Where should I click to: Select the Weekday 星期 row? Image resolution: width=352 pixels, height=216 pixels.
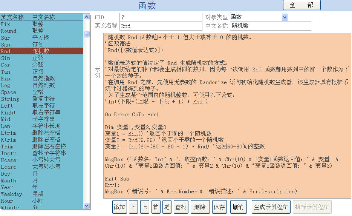[41, 194]
